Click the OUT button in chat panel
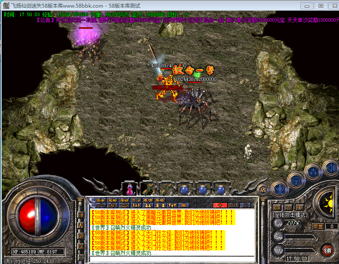The width and height of the screenshot is (339, 264). pyautogui.click(x=233, y=206)
